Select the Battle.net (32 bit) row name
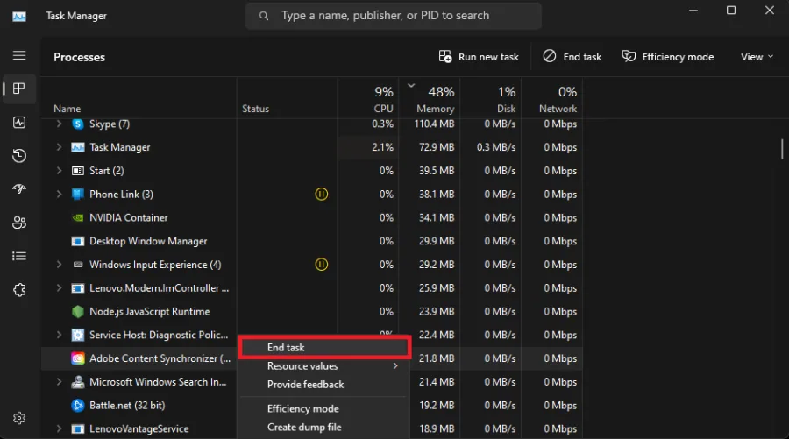Screen dimensions: 789x439 pyautogui.click(x=127, y=406)
